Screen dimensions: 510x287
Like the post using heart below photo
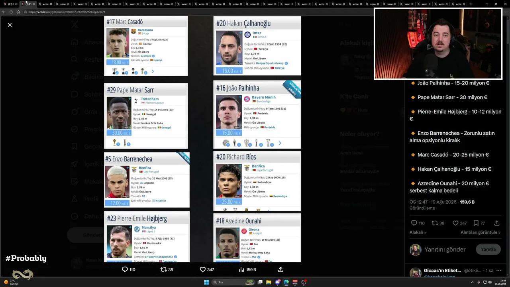click(x=202, y=269)
